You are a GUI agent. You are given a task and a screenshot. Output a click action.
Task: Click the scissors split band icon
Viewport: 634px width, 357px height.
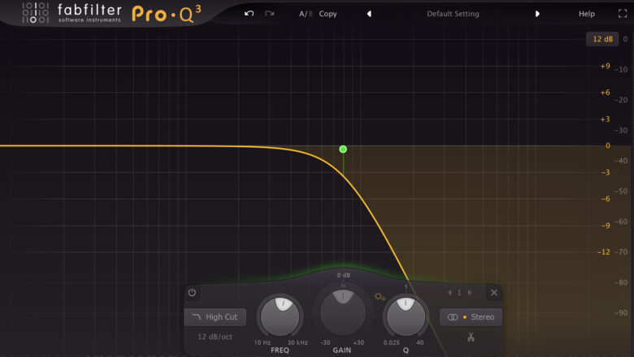pyautogui.click(x=471, y=337)
